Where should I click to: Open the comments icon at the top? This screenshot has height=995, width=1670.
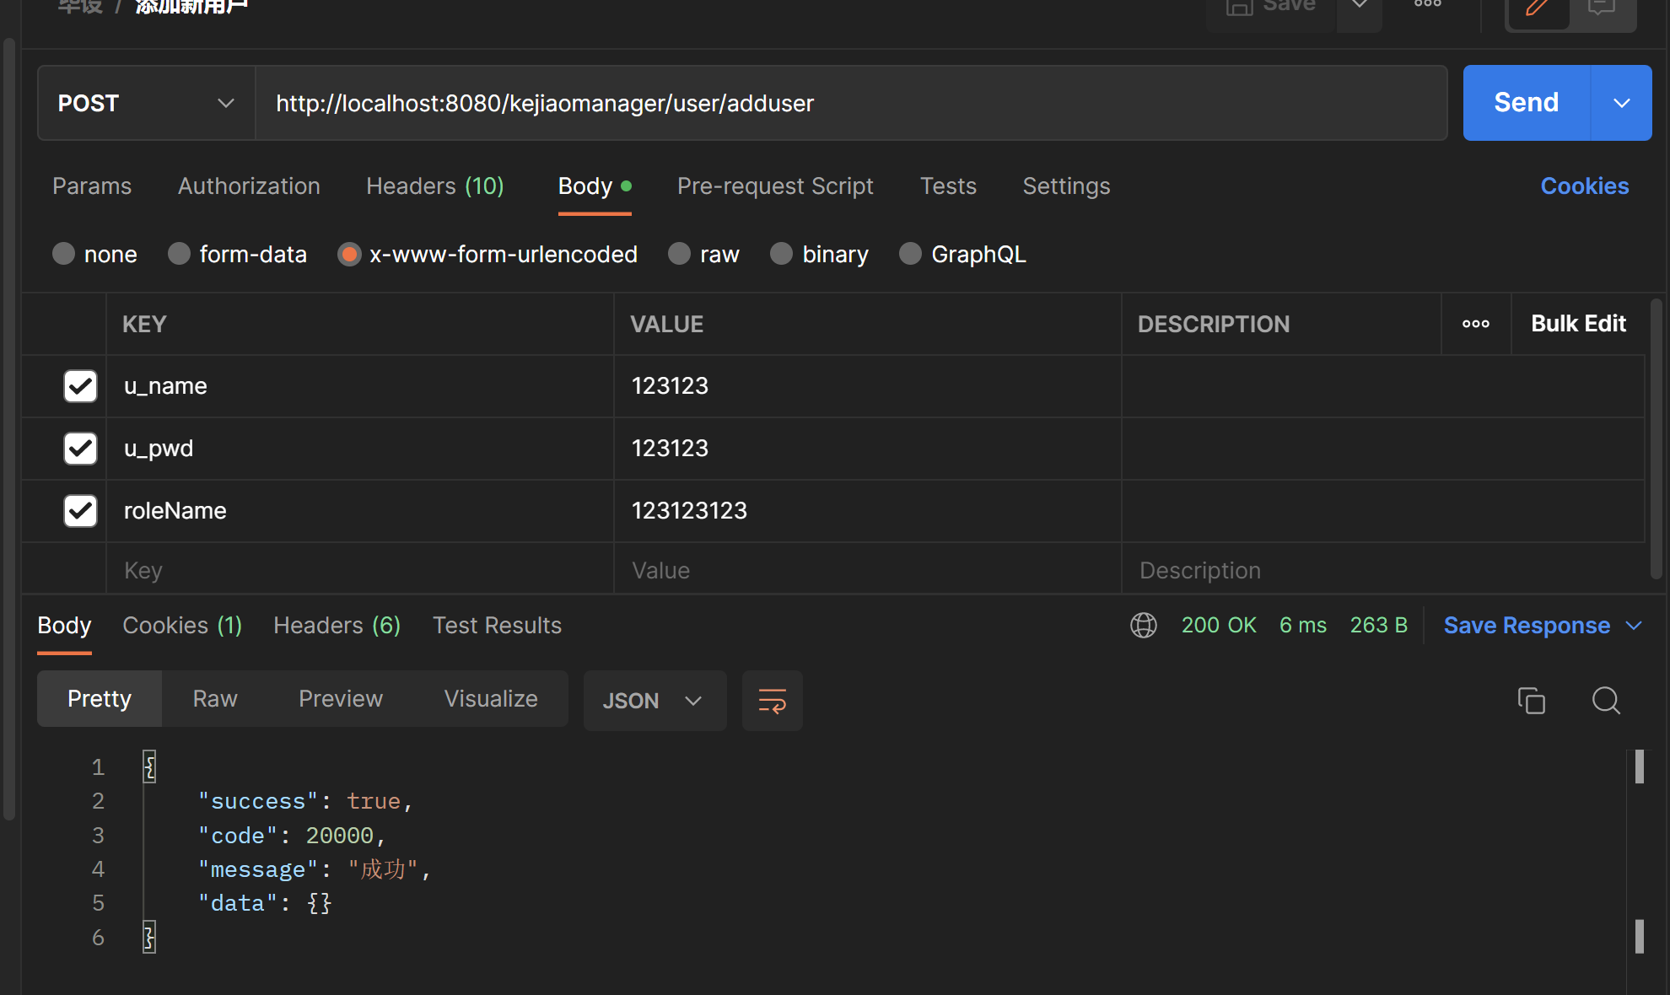pos(1601,8)
